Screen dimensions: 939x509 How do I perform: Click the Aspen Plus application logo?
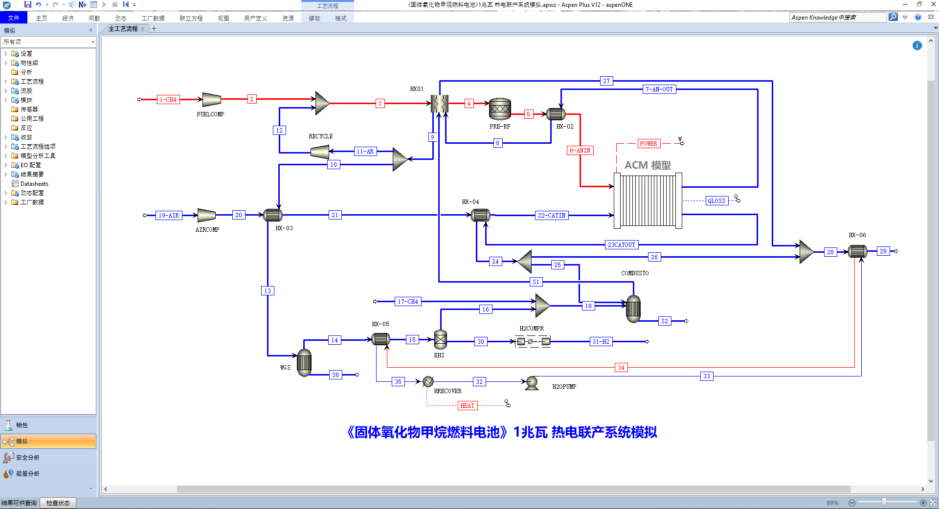pos(7,5)
